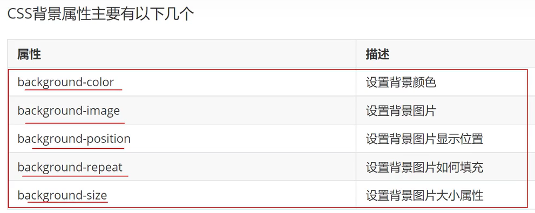Screen dimensions: 535x213
Task: Select the background-size property text
Action: tap(62, 196)
